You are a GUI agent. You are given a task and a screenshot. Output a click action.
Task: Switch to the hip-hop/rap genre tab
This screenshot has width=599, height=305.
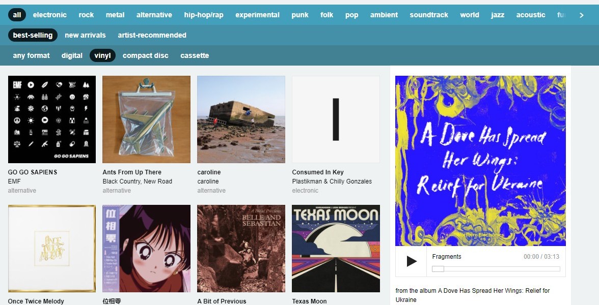pyautogui.click(x=204, y=15)
